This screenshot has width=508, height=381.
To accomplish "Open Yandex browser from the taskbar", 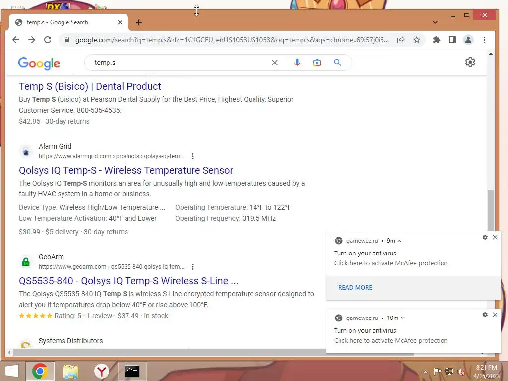I will click(102, 371).
